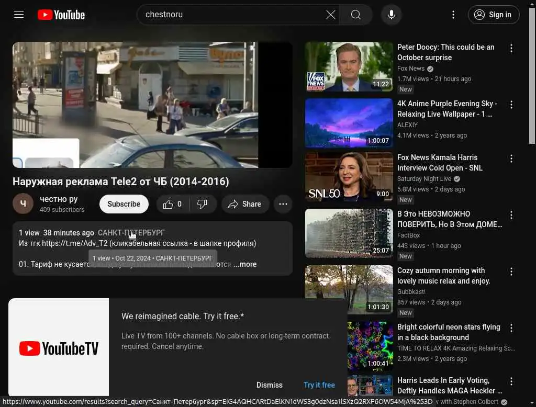Dislike the video with thumbs down
Viewport: 536px width, 407px height.
(203, 204)
